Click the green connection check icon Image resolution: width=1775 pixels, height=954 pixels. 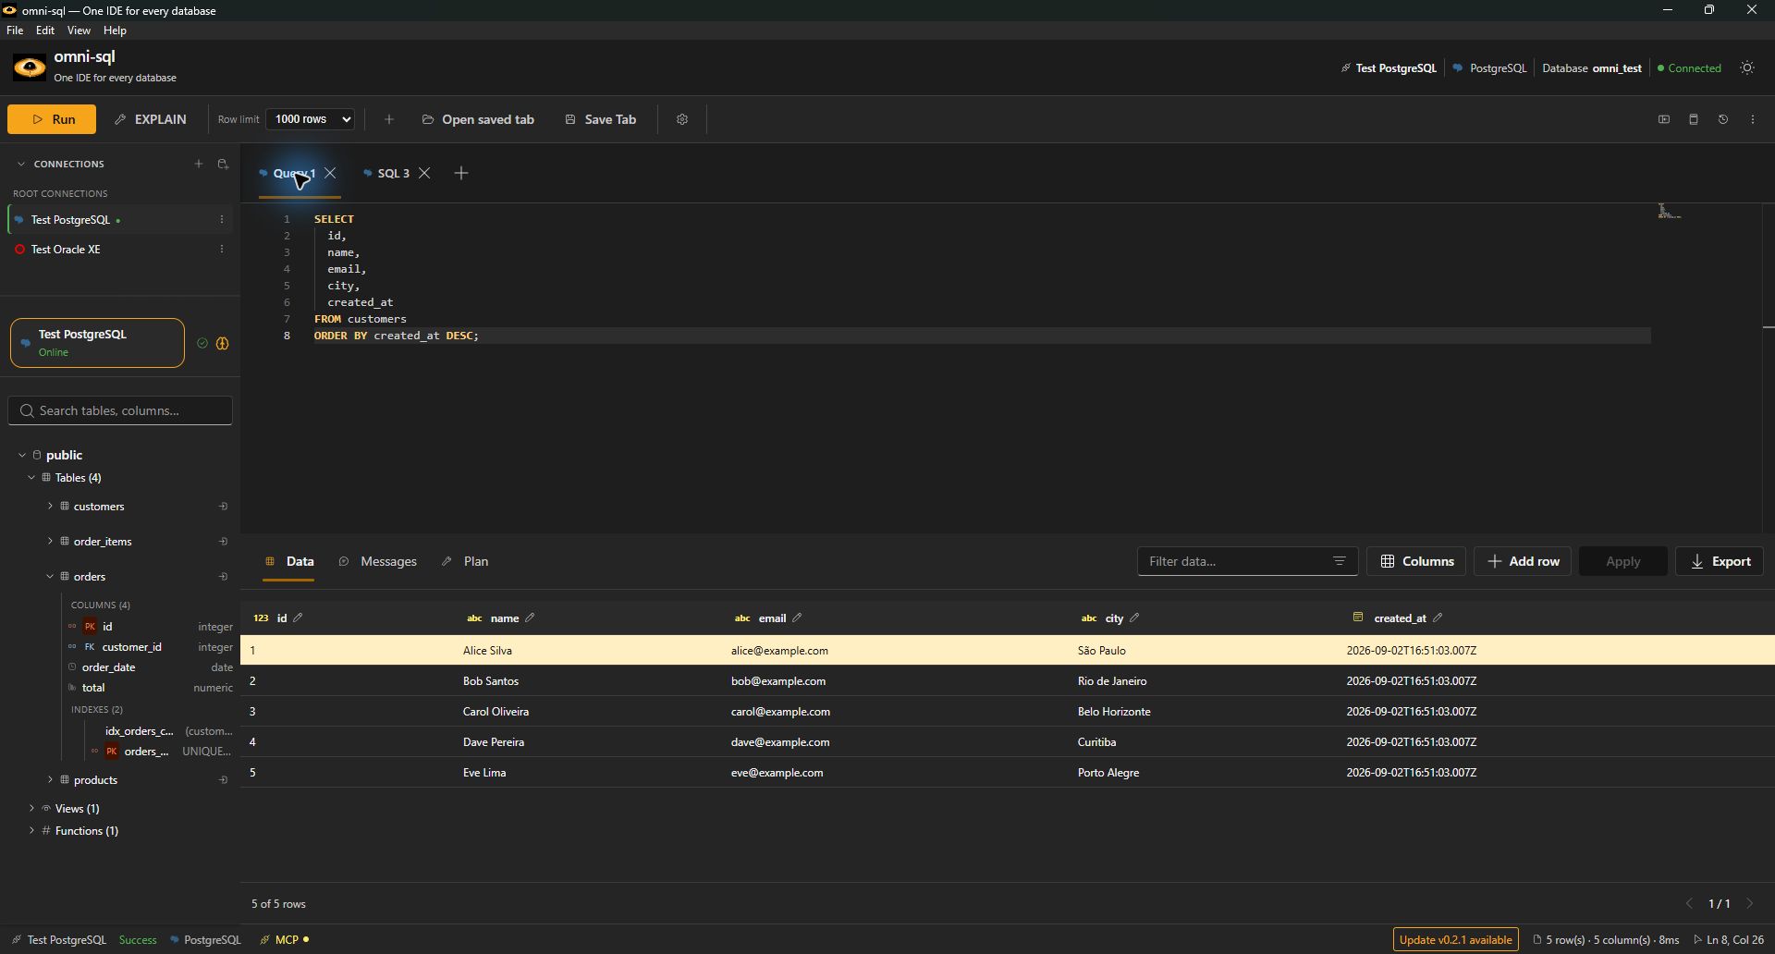pyautogui.click(x=202, y=343)
